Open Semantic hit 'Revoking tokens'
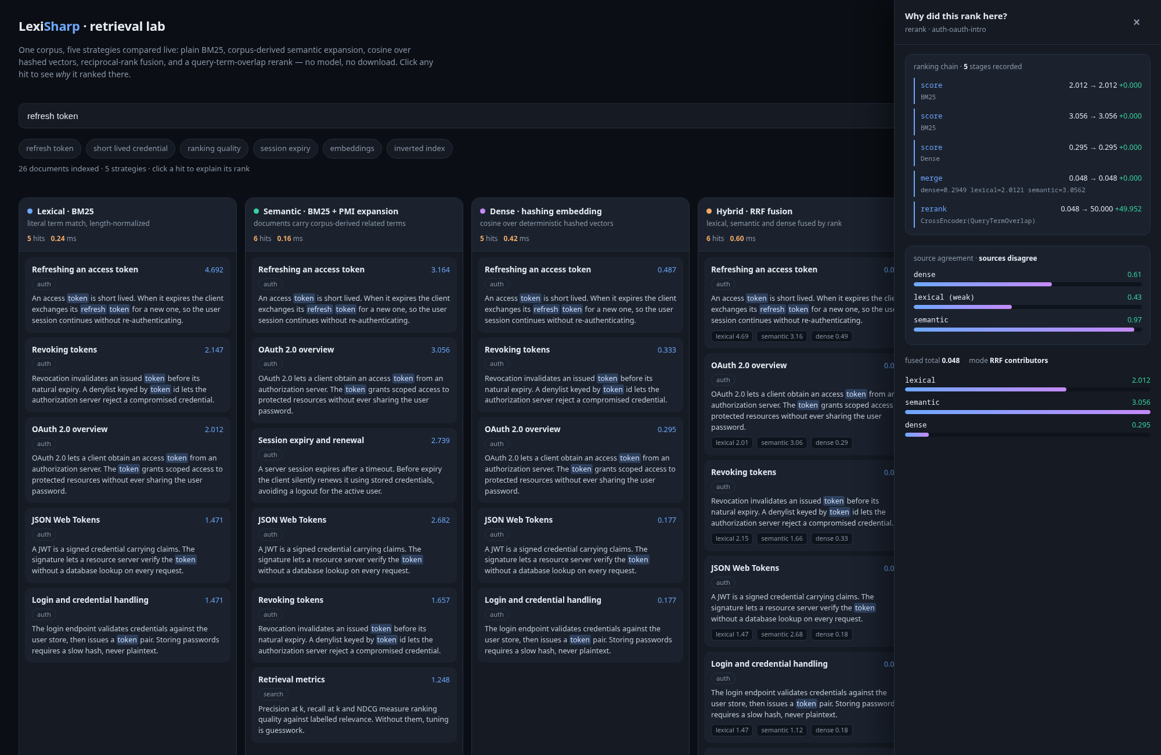 pos(354,625)
